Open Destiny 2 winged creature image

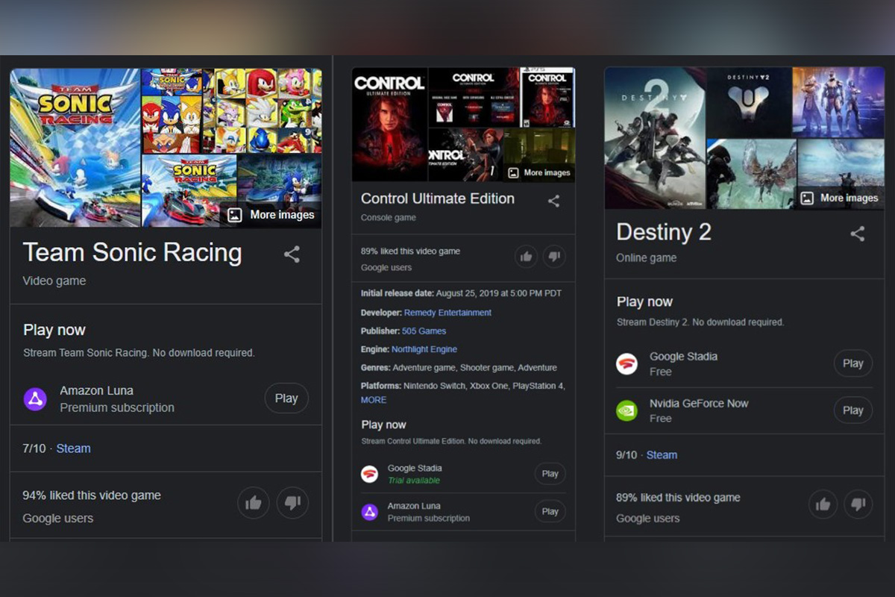point(752,174)
